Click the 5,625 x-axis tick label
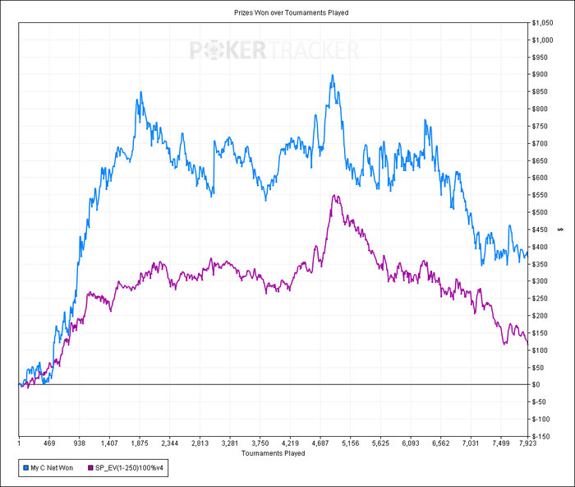 380,443
